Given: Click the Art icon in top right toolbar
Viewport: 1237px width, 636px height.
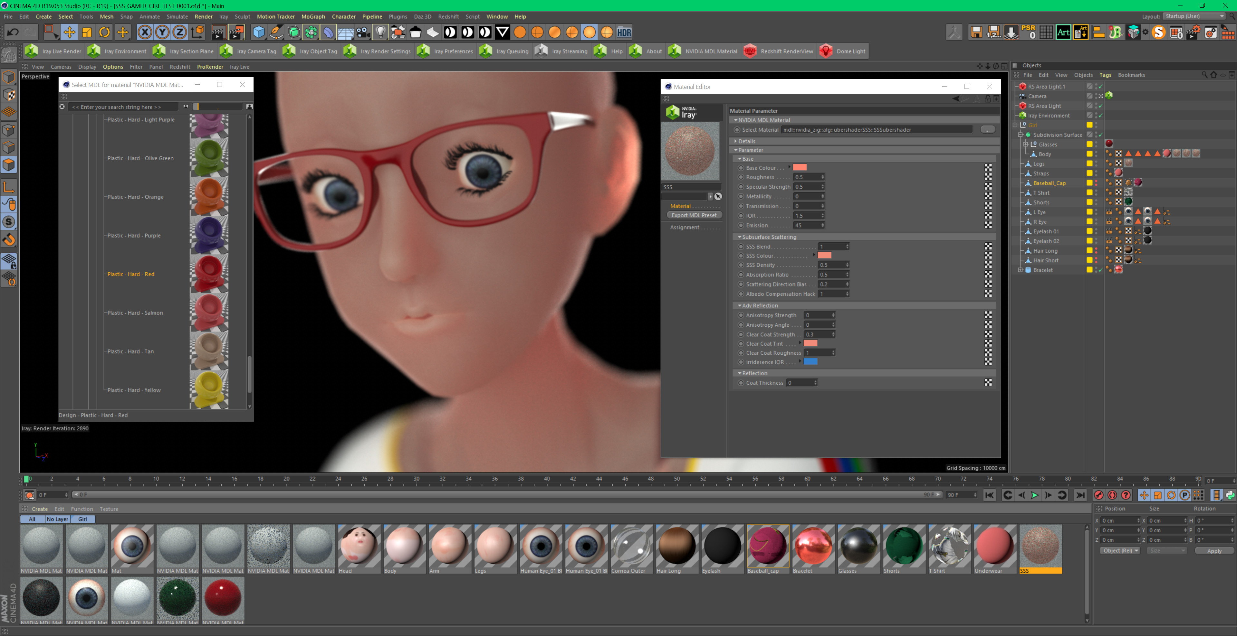Looking at the screenshot, I should click(1063, 32).
